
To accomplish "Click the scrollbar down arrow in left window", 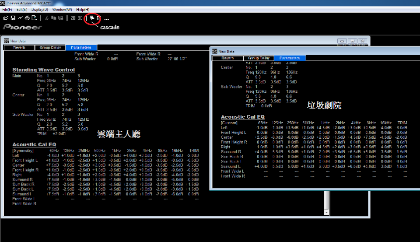I will 326,212.
